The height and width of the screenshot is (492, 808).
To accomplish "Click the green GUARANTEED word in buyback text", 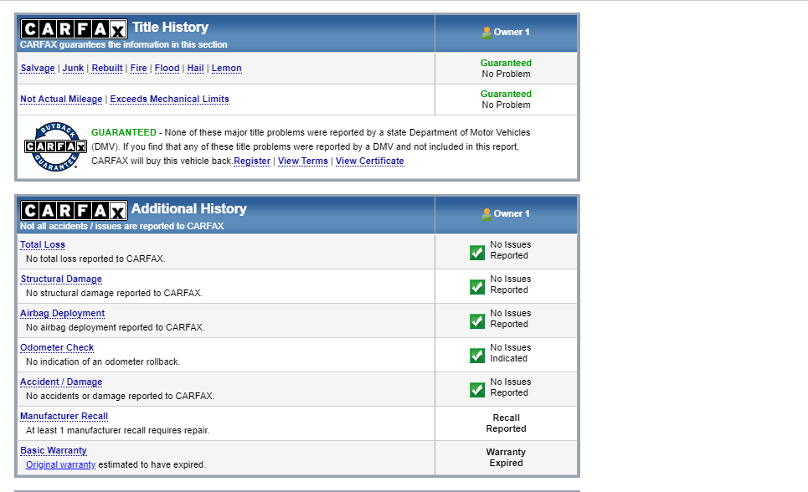I will point(124,132).
